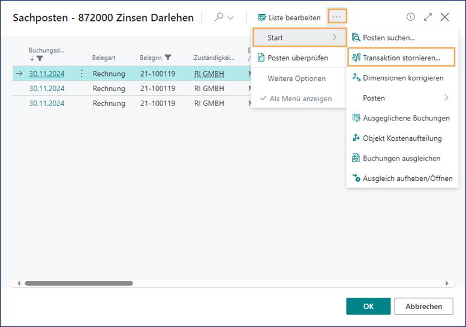The height and width of the screenshot is (327, 466).
Task: Click Objekt Kostenaufteilung item
Action: click(x=402, y=138)
